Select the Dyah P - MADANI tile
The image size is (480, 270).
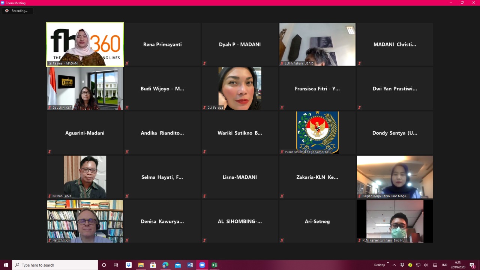pos(240,44)
